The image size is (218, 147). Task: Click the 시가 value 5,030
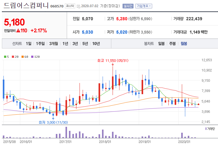pos(87,32)
